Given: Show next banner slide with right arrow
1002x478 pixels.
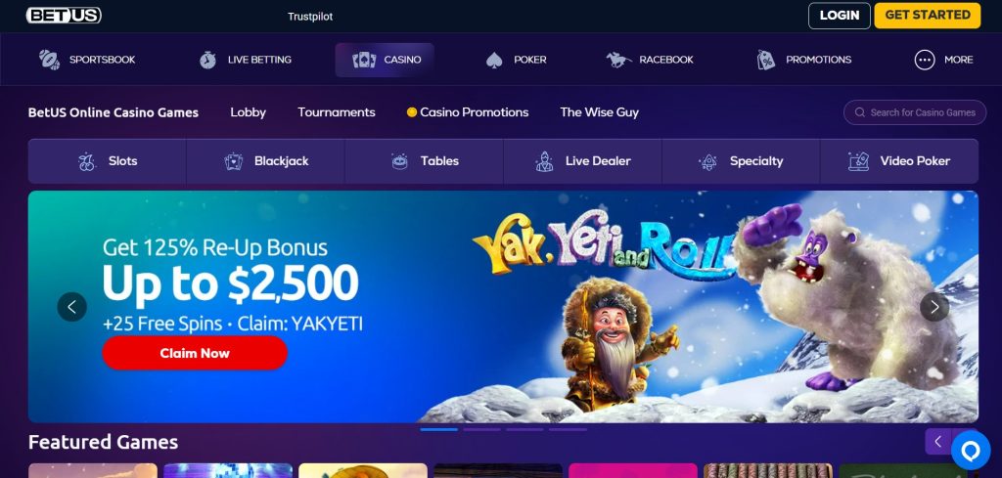Looking at the screenshot, I should [x=934, y=307].
